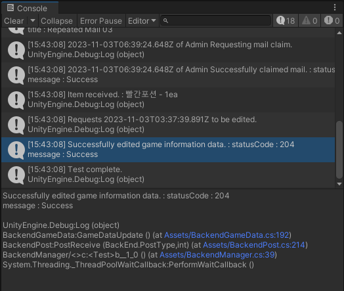Click 'UnityEngine.Debug:Log (object)' in detail pane
The width and height of the screenshot is (344, 291).
pyautogui.click(x=61, y=225)
